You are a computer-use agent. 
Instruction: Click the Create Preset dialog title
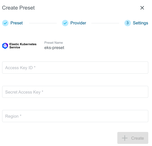pyautogui.click(x=18, y=8)
